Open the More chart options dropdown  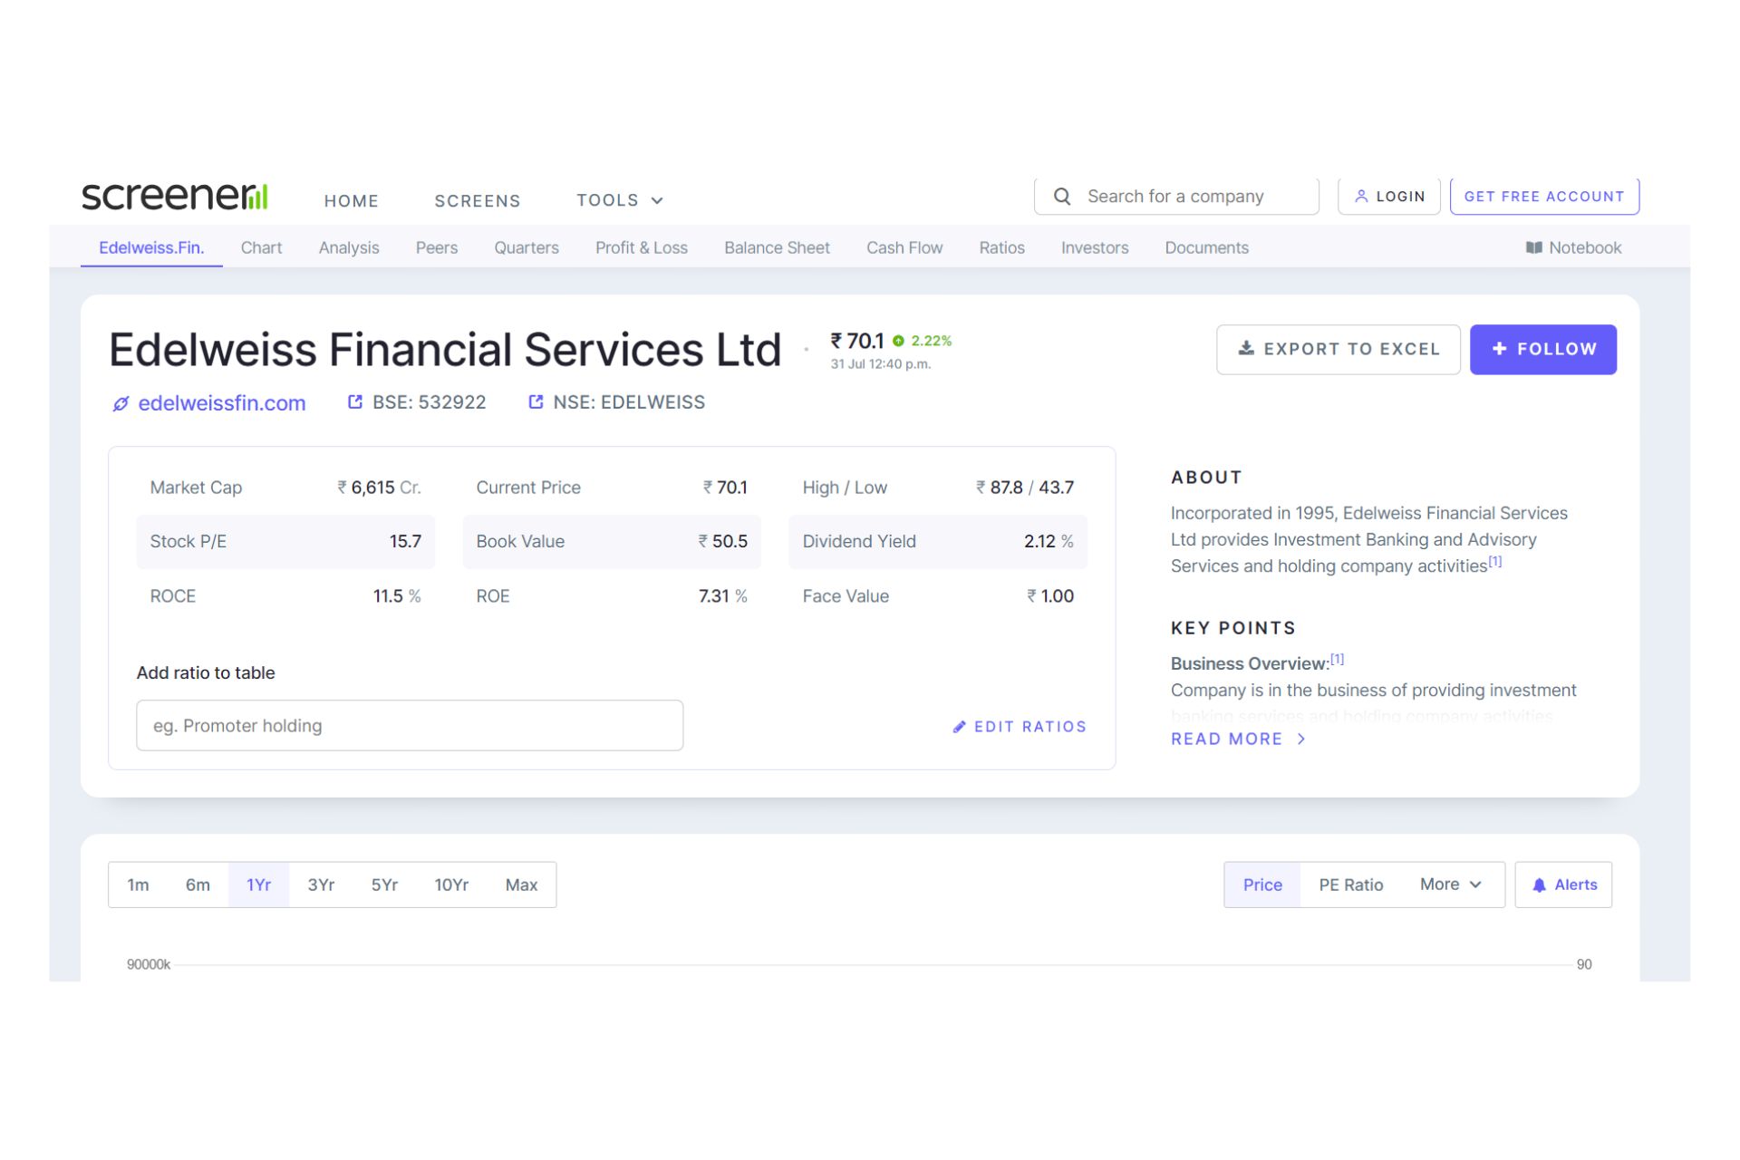(x=1449, y=884)
